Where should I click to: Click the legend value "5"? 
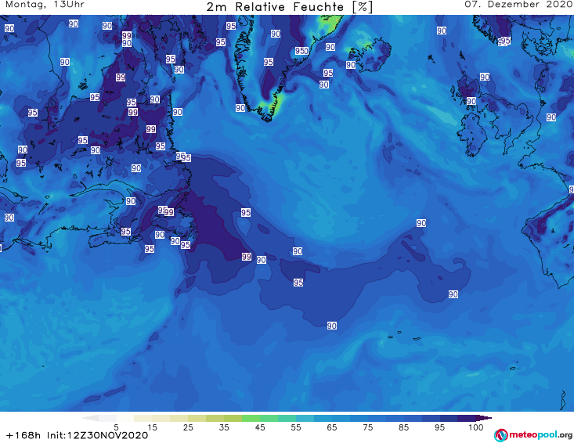116,427
